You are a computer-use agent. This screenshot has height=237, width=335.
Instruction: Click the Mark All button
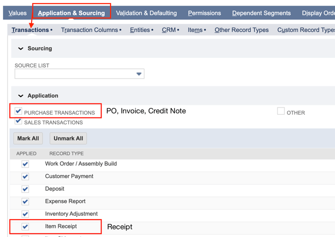pyautogui.click(x=28, y=138)
